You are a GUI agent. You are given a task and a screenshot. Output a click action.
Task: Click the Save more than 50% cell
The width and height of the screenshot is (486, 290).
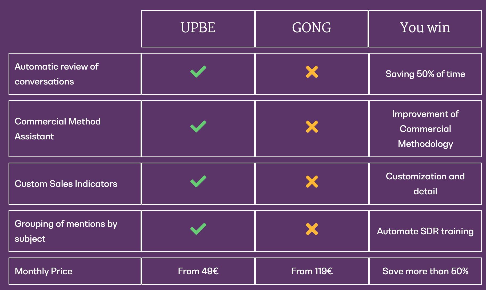[425, 271]
